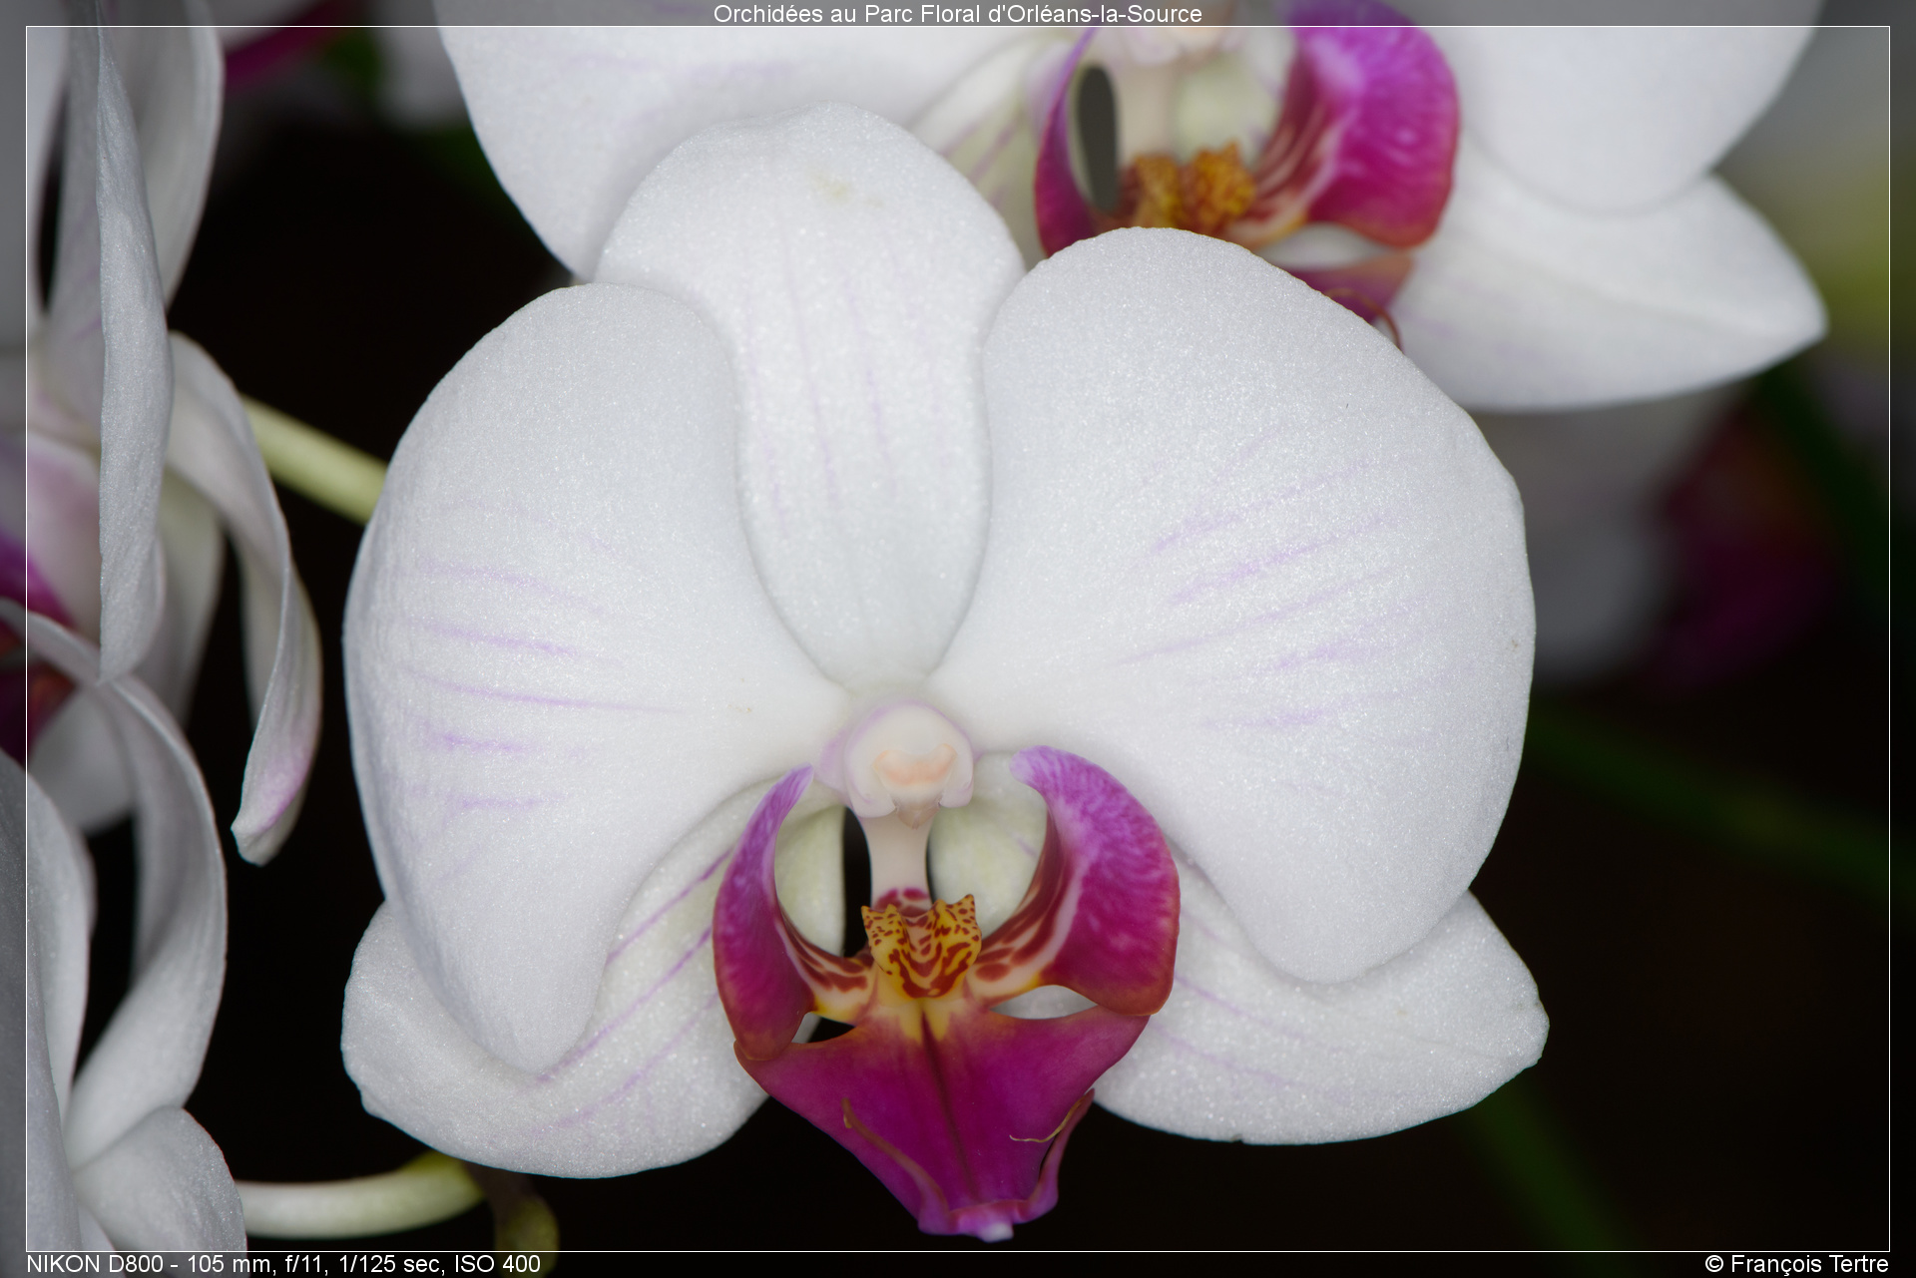The height and width of the screenshot is (1278, 1916).
Task: Click the central orchid photo
Action: point(957,639)
